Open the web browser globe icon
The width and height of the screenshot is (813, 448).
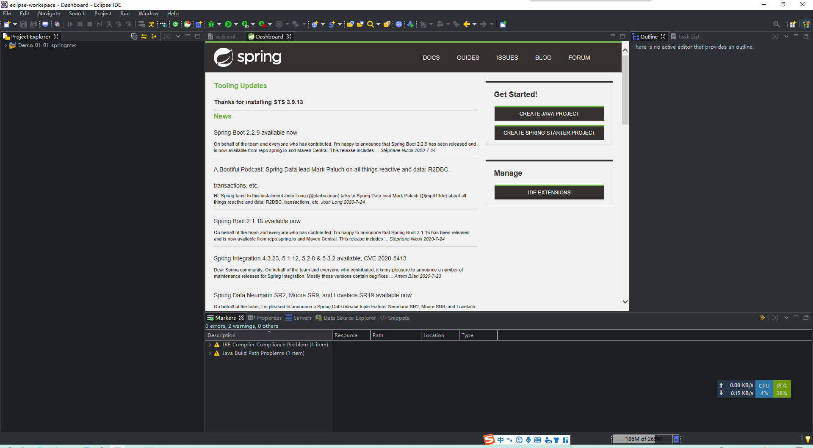click(x=399, y=24)
